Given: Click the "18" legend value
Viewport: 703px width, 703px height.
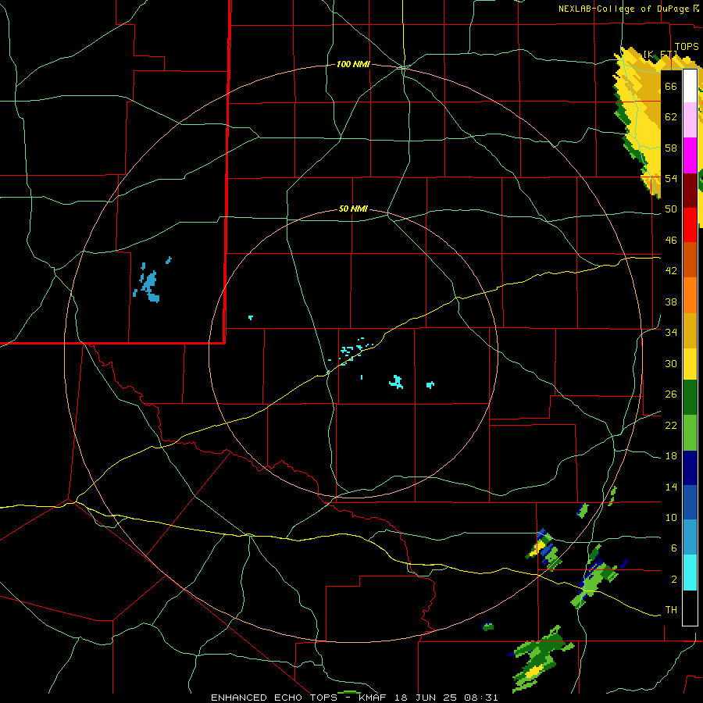Looking at the screenshot, I should 671,456.
